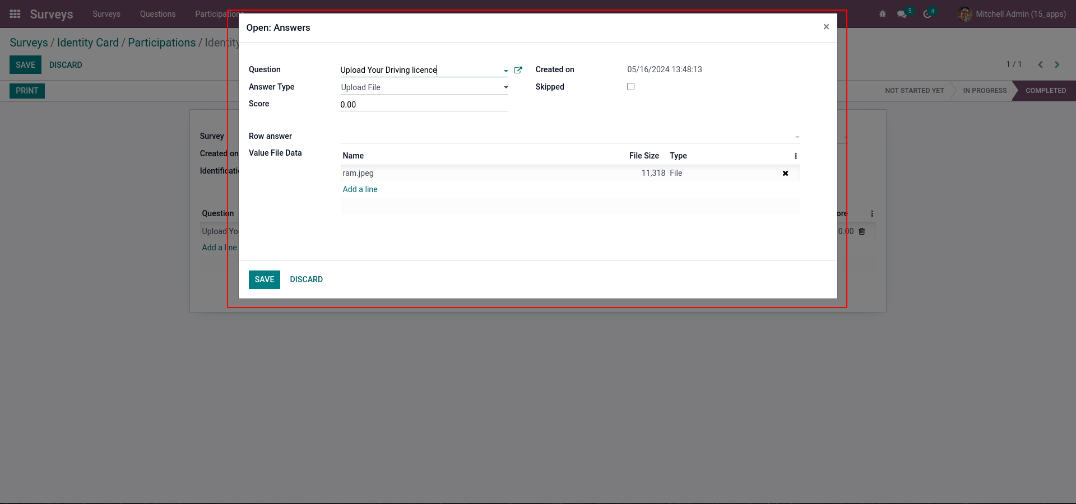Click the File type cell of ram.jpeg
1076x504 pixels.
pyautogui.click(x=676, y=173)
